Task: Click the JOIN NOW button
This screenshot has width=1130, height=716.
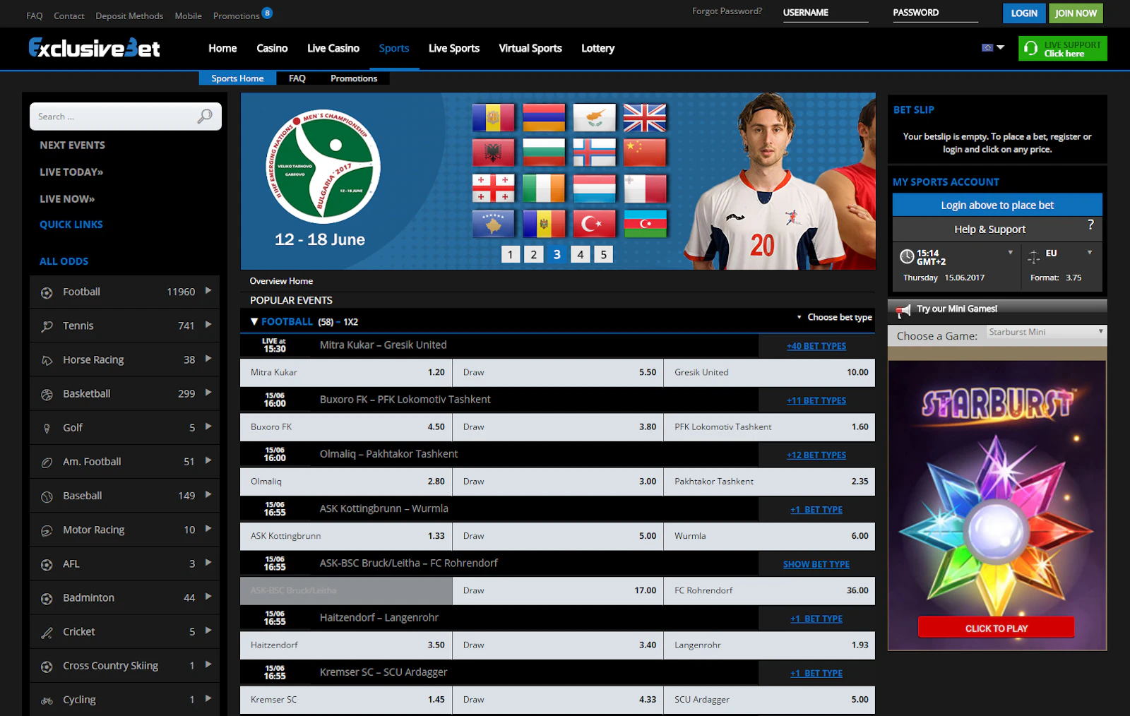Action: [x=1075, y=13]
